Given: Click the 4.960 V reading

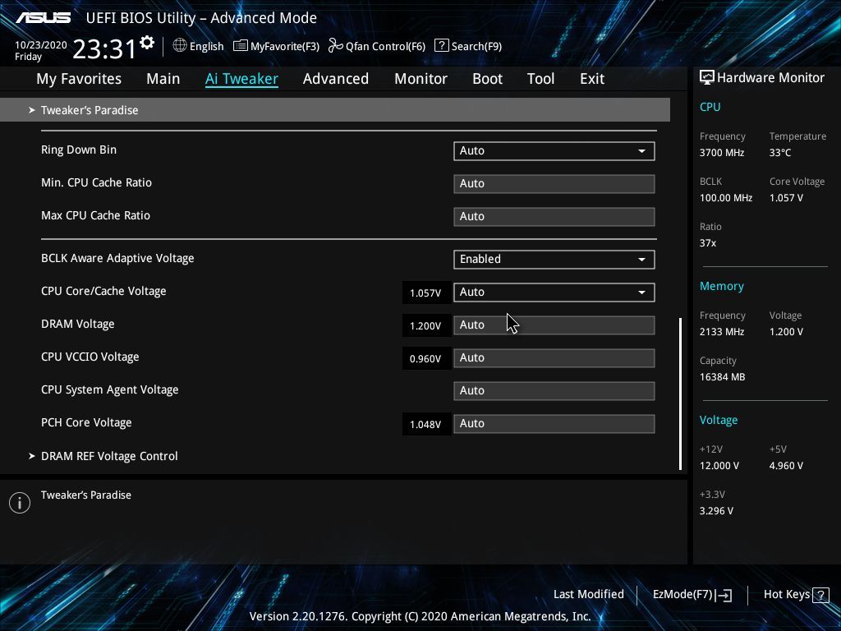Looking at the screenshot, I should [786, 466].
